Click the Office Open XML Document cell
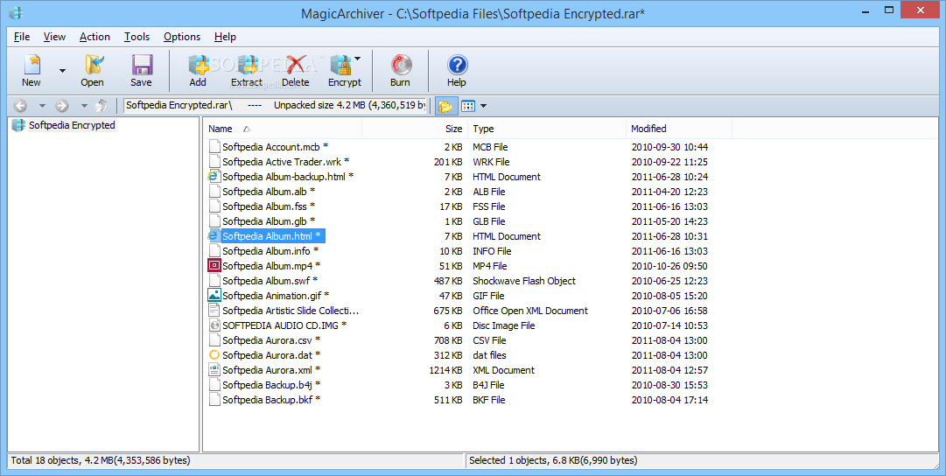Screen dimensions: 946x476 530,311
